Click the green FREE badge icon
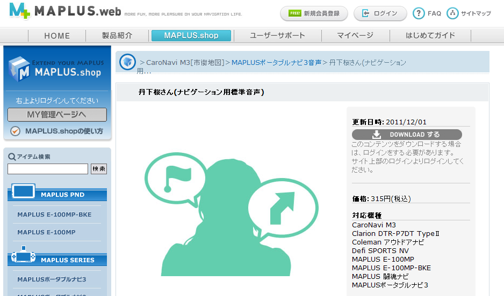This screenshot has width=504, height=296. 295,13
